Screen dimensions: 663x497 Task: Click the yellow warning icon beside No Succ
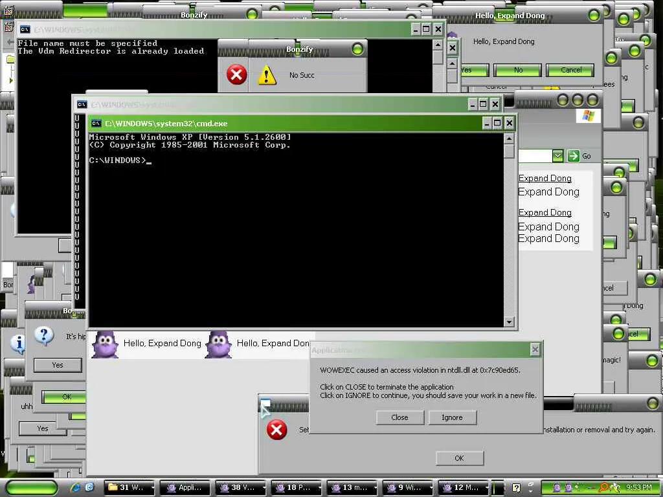coord(267,75)
